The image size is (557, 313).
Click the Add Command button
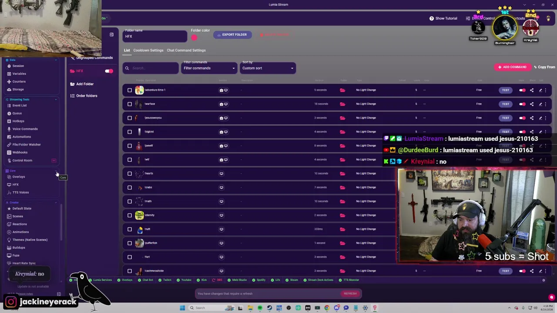click(x=513, y=67)
